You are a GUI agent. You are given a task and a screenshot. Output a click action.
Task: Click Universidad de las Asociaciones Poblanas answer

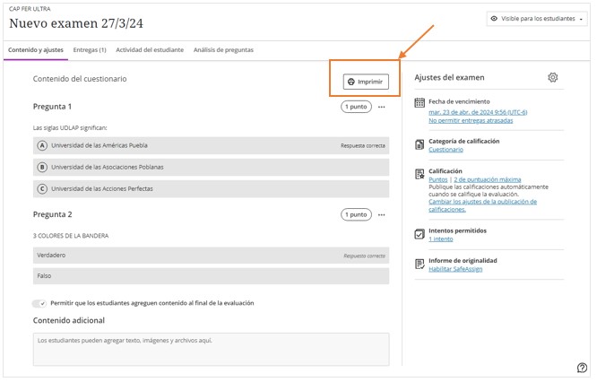pos(211,167)
